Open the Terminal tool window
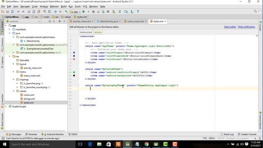The width and height of the screenshot is (263, 148). (x=31, y=134)
